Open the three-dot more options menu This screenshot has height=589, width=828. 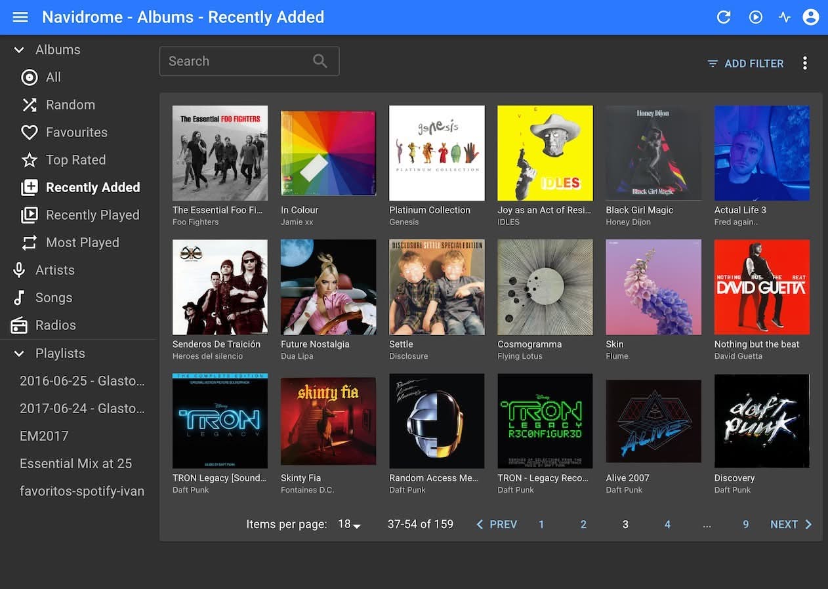tap(804, 63)
